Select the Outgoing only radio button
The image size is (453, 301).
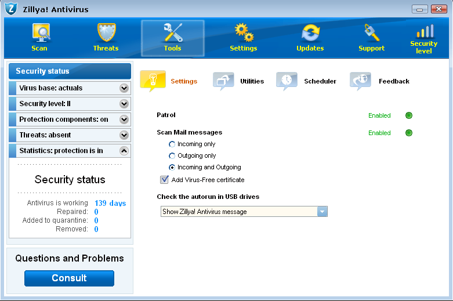coord(172,155)
